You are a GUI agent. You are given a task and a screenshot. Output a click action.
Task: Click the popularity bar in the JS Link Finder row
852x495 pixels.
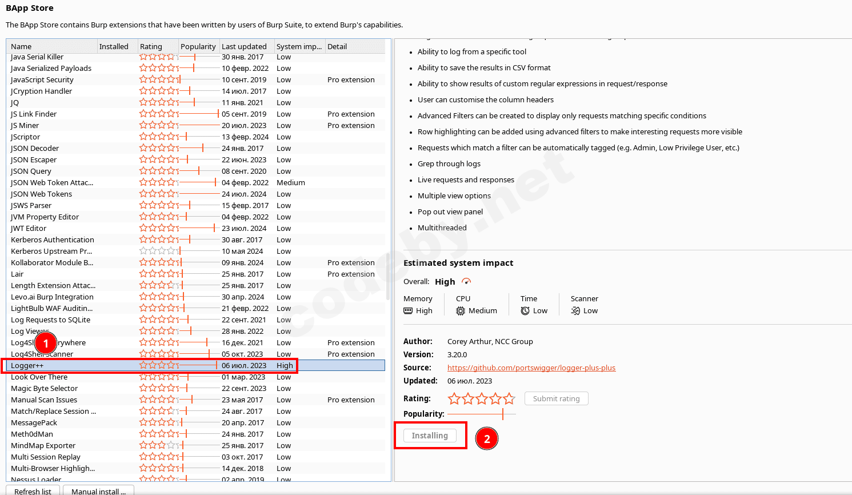pyautogui.click(x=199, y=114)
